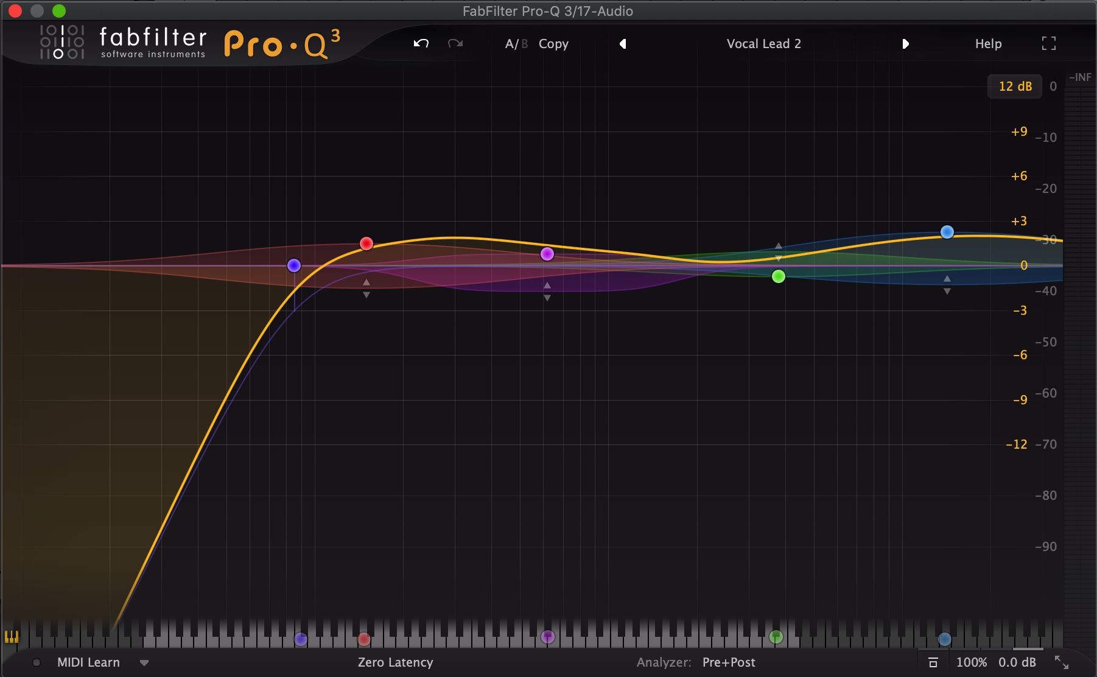Toggle the piano keyboard display icon
The height and width of the screenshot is (677, 1097).
(12, 637)
